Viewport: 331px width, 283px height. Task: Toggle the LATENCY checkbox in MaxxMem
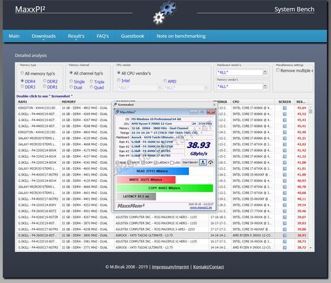156,163
